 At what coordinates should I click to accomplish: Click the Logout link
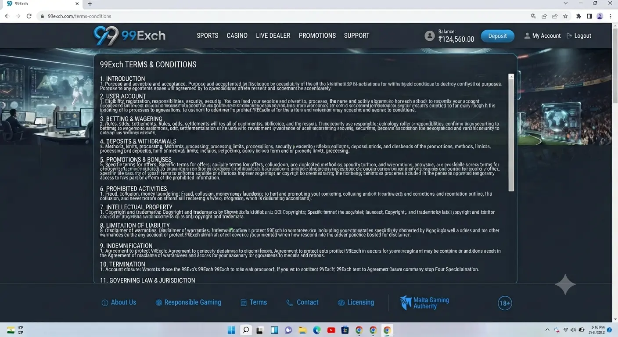pyautogui.click(x=579, y=36)
